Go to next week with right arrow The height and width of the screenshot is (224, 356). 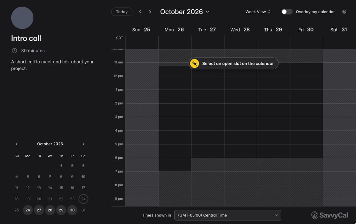coord(150,12)
